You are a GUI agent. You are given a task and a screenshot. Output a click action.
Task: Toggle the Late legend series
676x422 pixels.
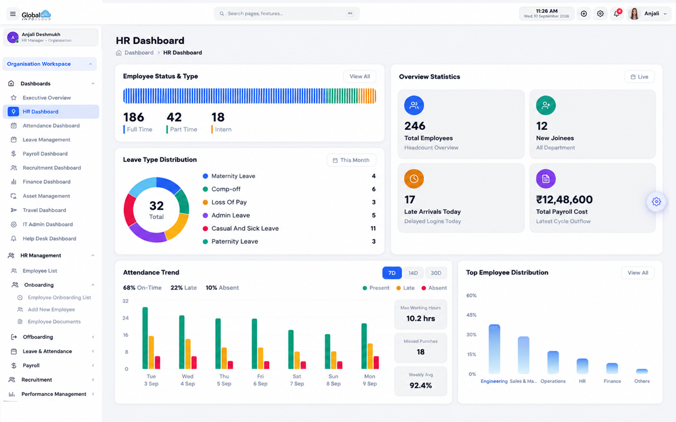[x=406, y=288]
